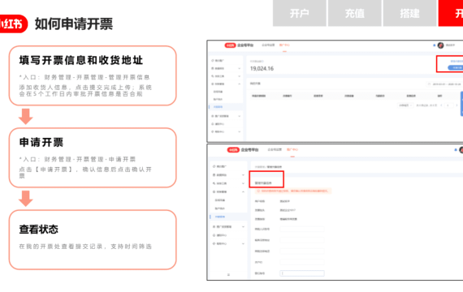463x292 pixels.
Task: Go to previous page in upper screenshot pagination
Action: [441, 105]
